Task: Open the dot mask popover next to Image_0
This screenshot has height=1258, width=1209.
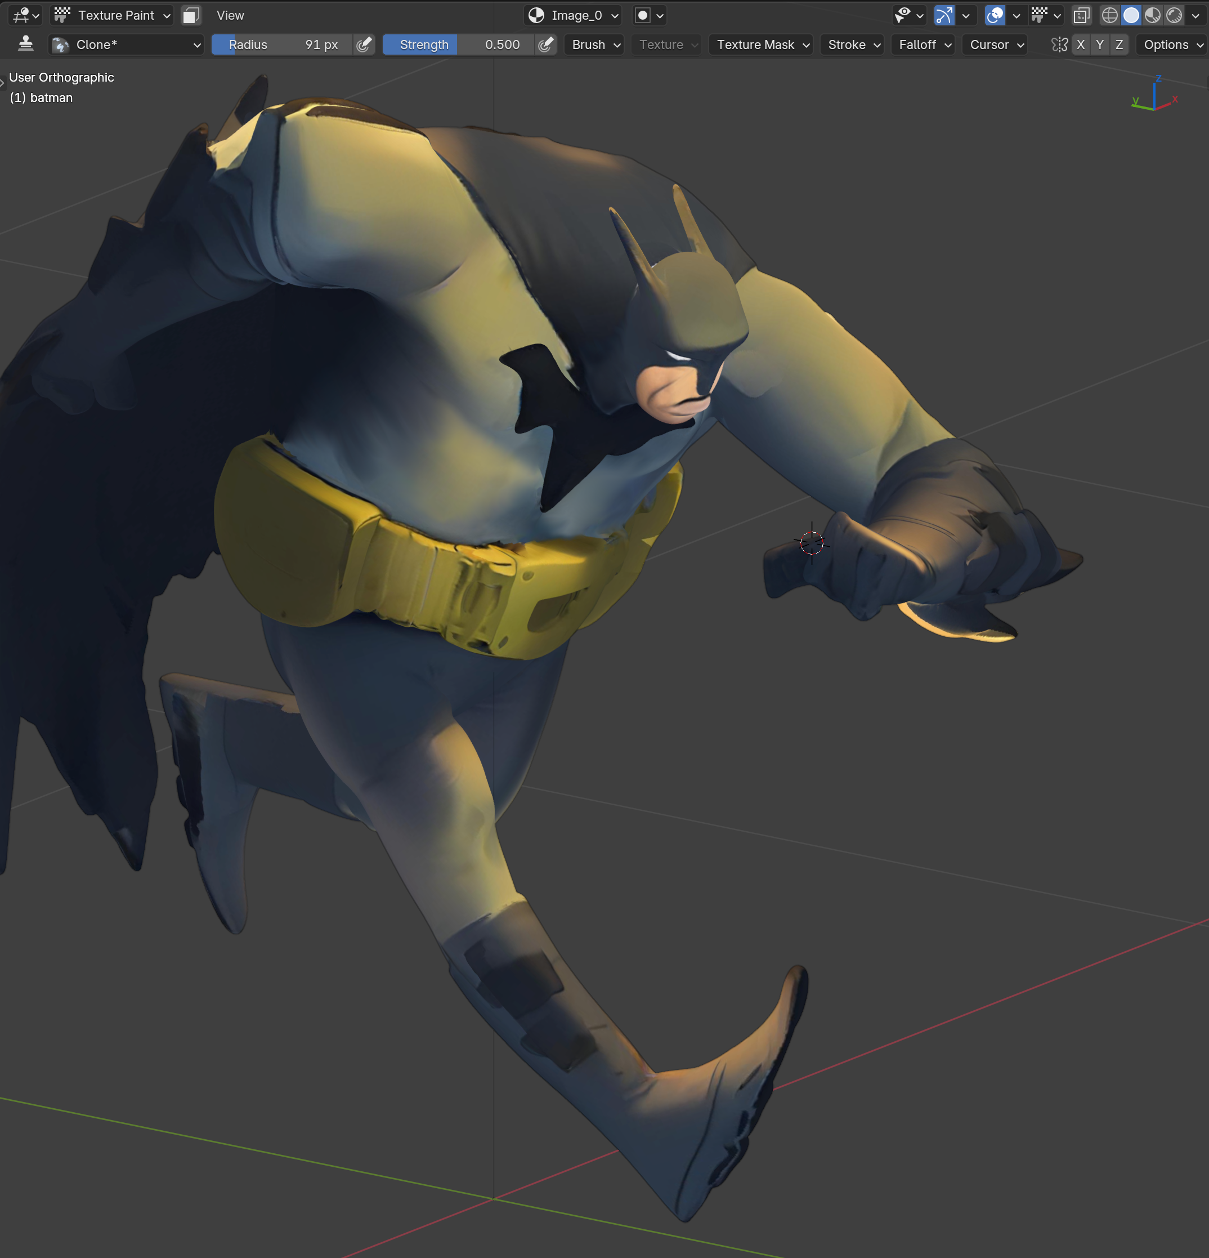Action: tap(649, 15)
